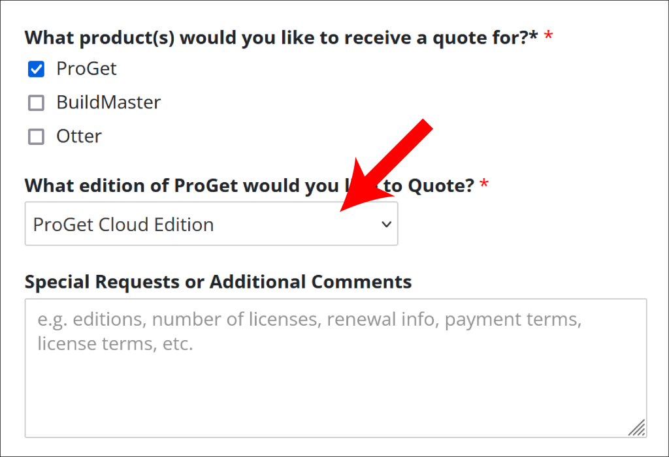Click the red asterisk after edition question
Viewport: 669px width, 457px height.
(484, 185)
